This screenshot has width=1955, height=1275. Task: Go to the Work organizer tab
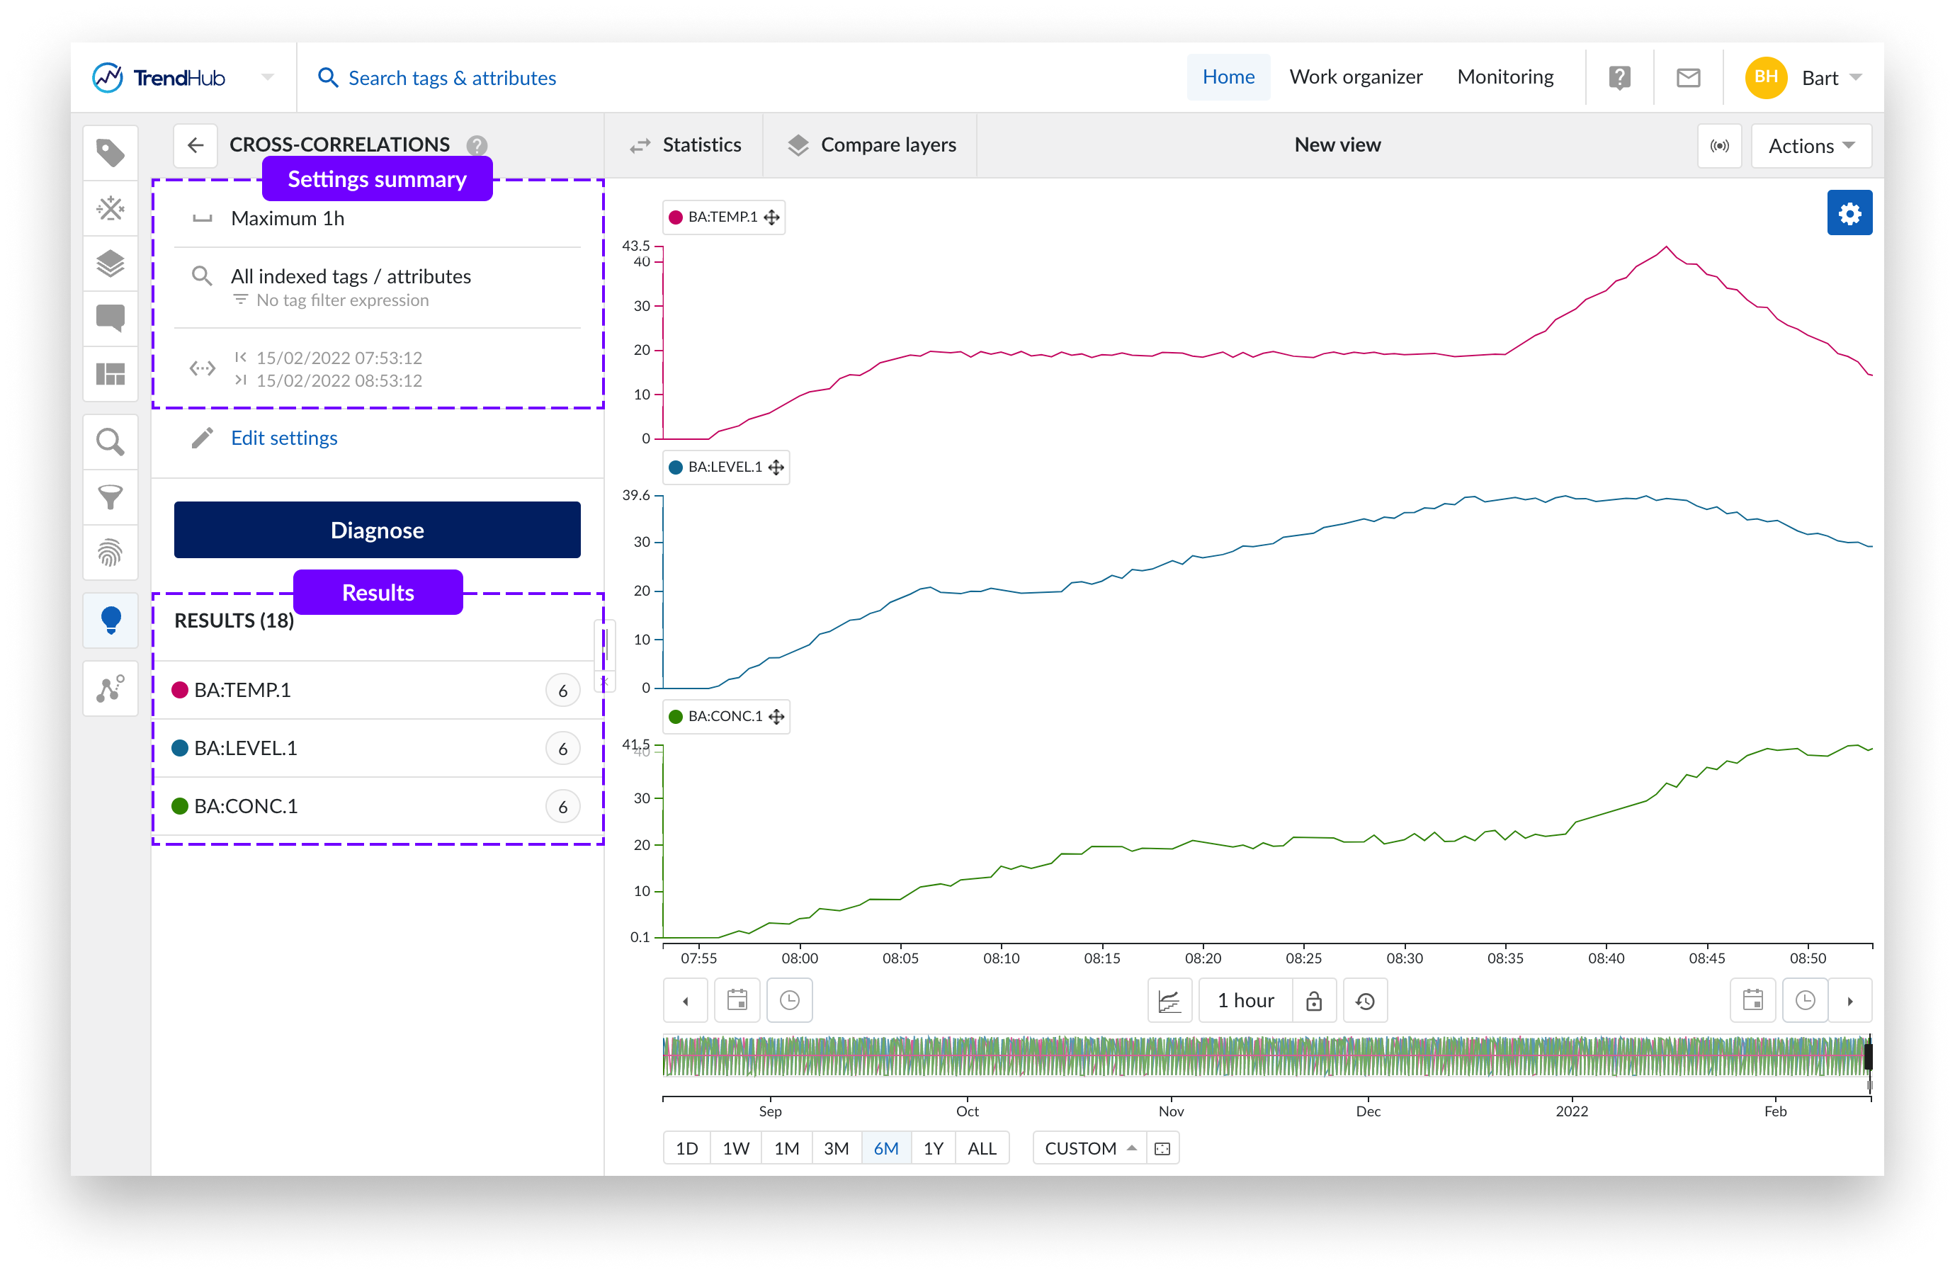click(1355, 77)
